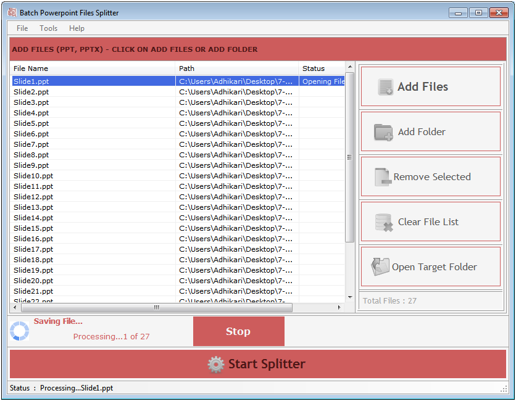
Task: Select Slide18.ppt in the file list
Action: 33,260
